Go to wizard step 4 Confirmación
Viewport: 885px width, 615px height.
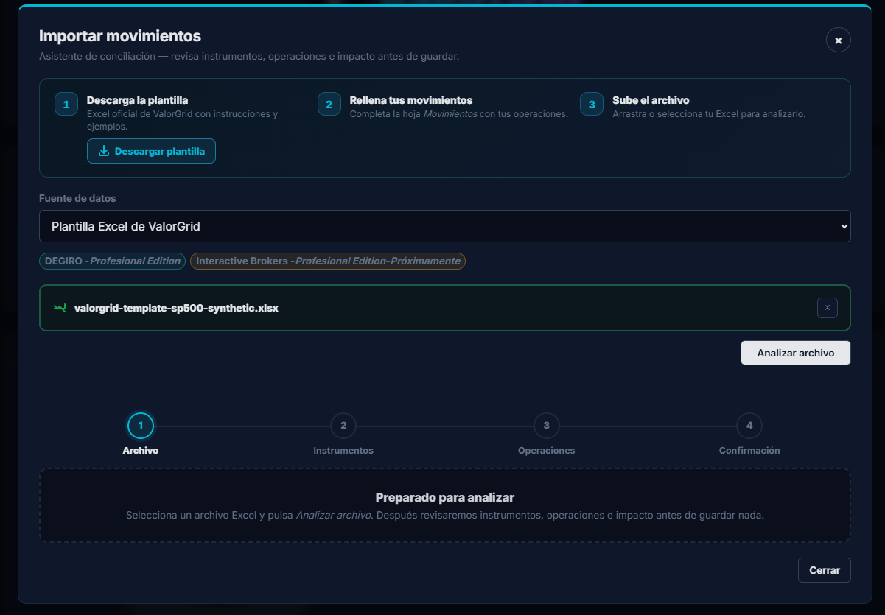point(749,425)
